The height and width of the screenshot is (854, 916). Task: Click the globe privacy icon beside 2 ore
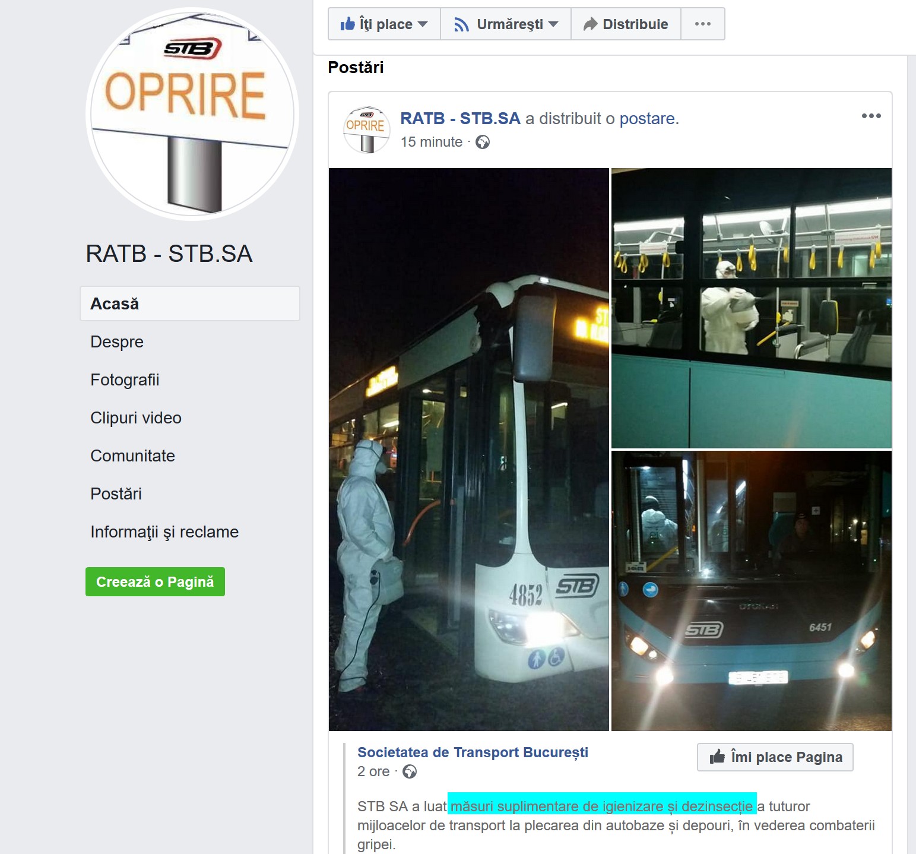click(x=410, y=771)
